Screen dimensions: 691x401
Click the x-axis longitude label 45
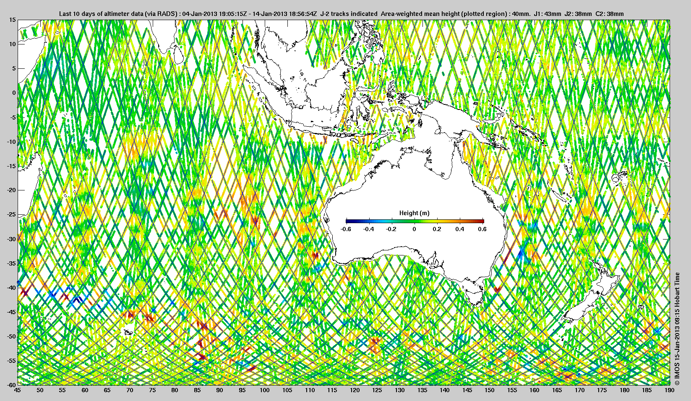click(x=18, y=390)
